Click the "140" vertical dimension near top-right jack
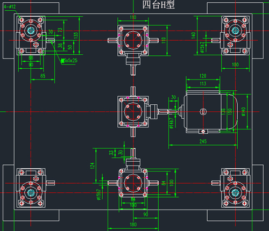Screen dimensions: 269x231 click(x=193, y=35)
